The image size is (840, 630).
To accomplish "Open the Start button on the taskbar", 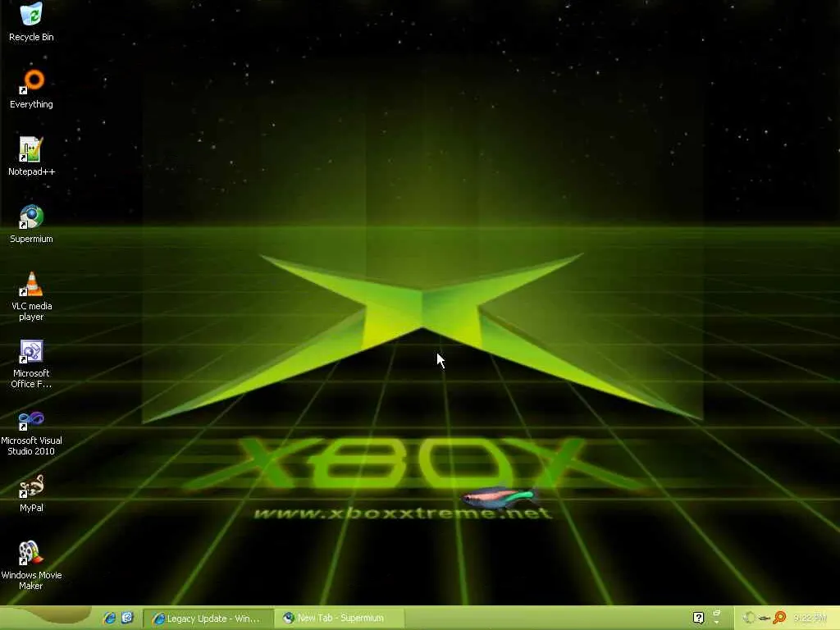I will coord(46,618).
